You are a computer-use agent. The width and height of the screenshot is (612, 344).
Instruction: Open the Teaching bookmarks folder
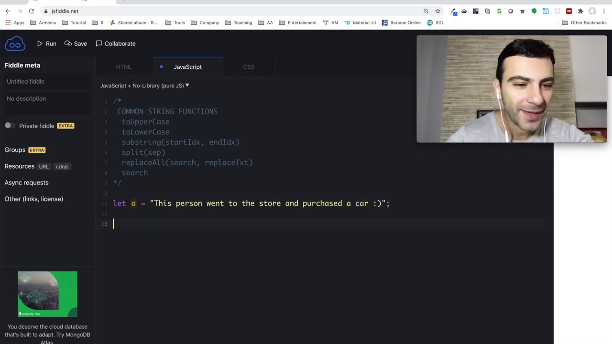click(239, 22)
